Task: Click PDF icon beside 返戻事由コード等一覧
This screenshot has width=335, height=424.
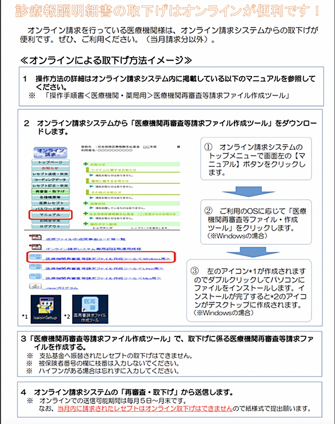Action: (x=35, y=237)
